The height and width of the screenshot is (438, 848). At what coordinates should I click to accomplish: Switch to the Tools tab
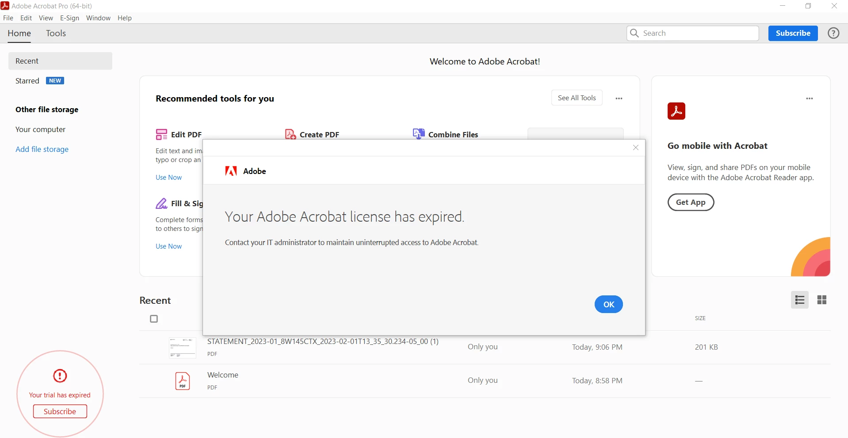pos(56,33)
